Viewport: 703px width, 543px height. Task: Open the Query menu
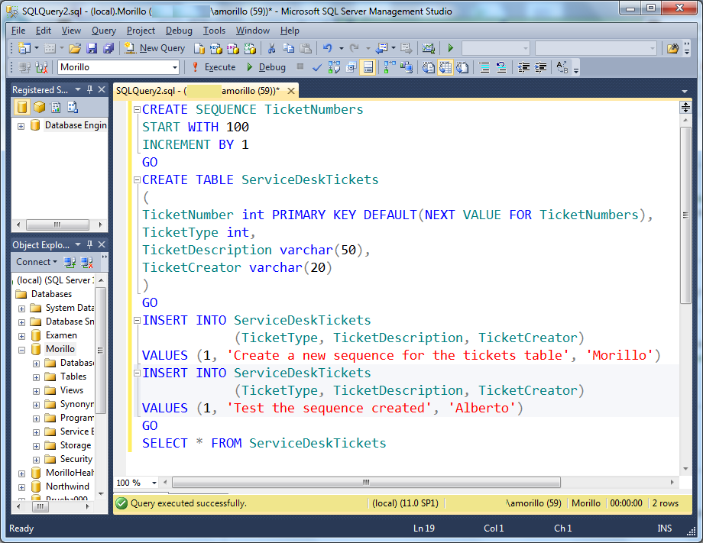pyautogui.click(x=104, y=31)
